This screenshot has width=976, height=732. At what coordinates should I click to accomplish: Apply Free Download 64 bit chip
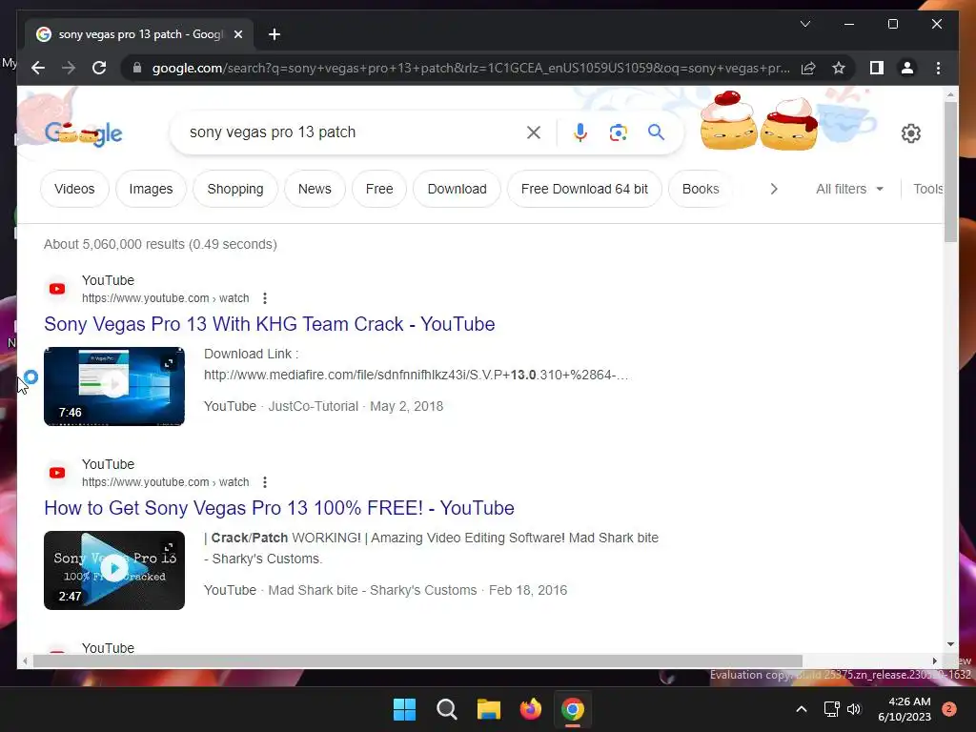[x=584, y=189]
